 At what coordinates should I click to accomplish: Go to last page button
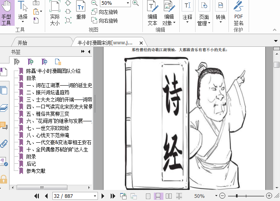pos(113,196)
